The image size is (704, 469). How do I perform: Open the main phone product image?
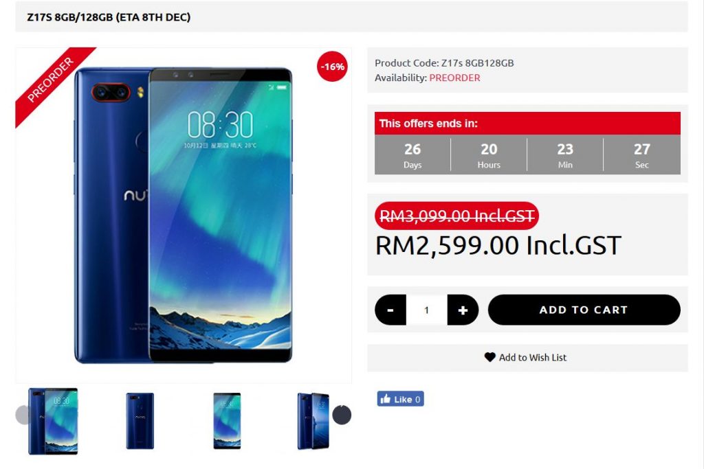(x=184, y=215)
